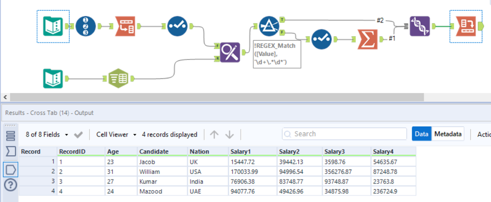
Task: Move to previous record with up arrow
Action: [214, 135]
